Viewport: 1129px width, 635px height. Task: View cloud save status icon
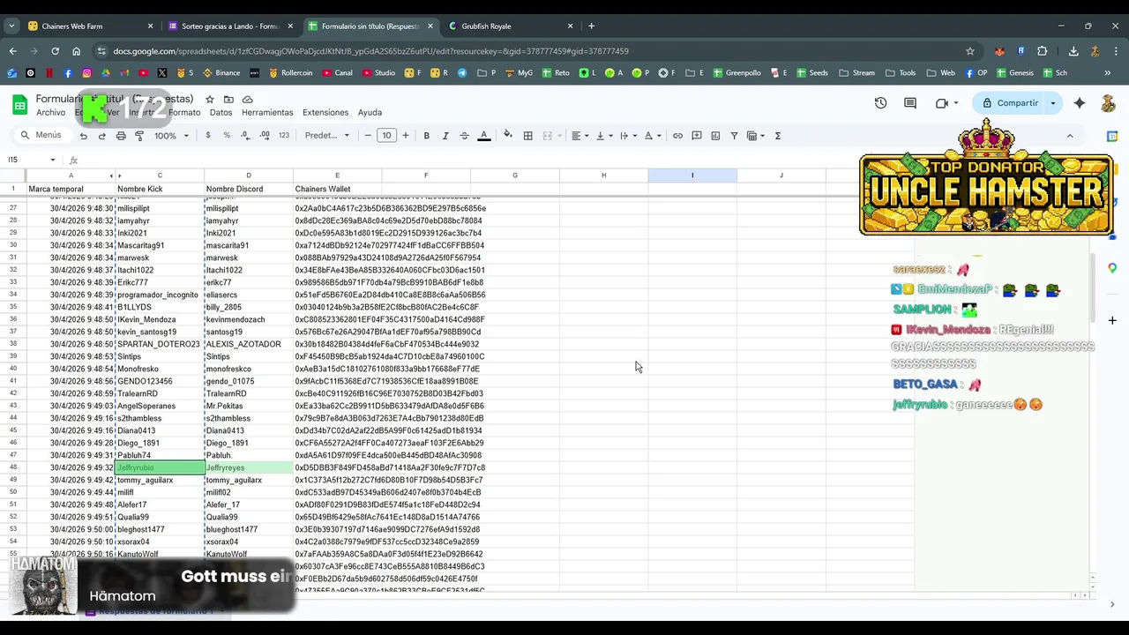[247, 100]
